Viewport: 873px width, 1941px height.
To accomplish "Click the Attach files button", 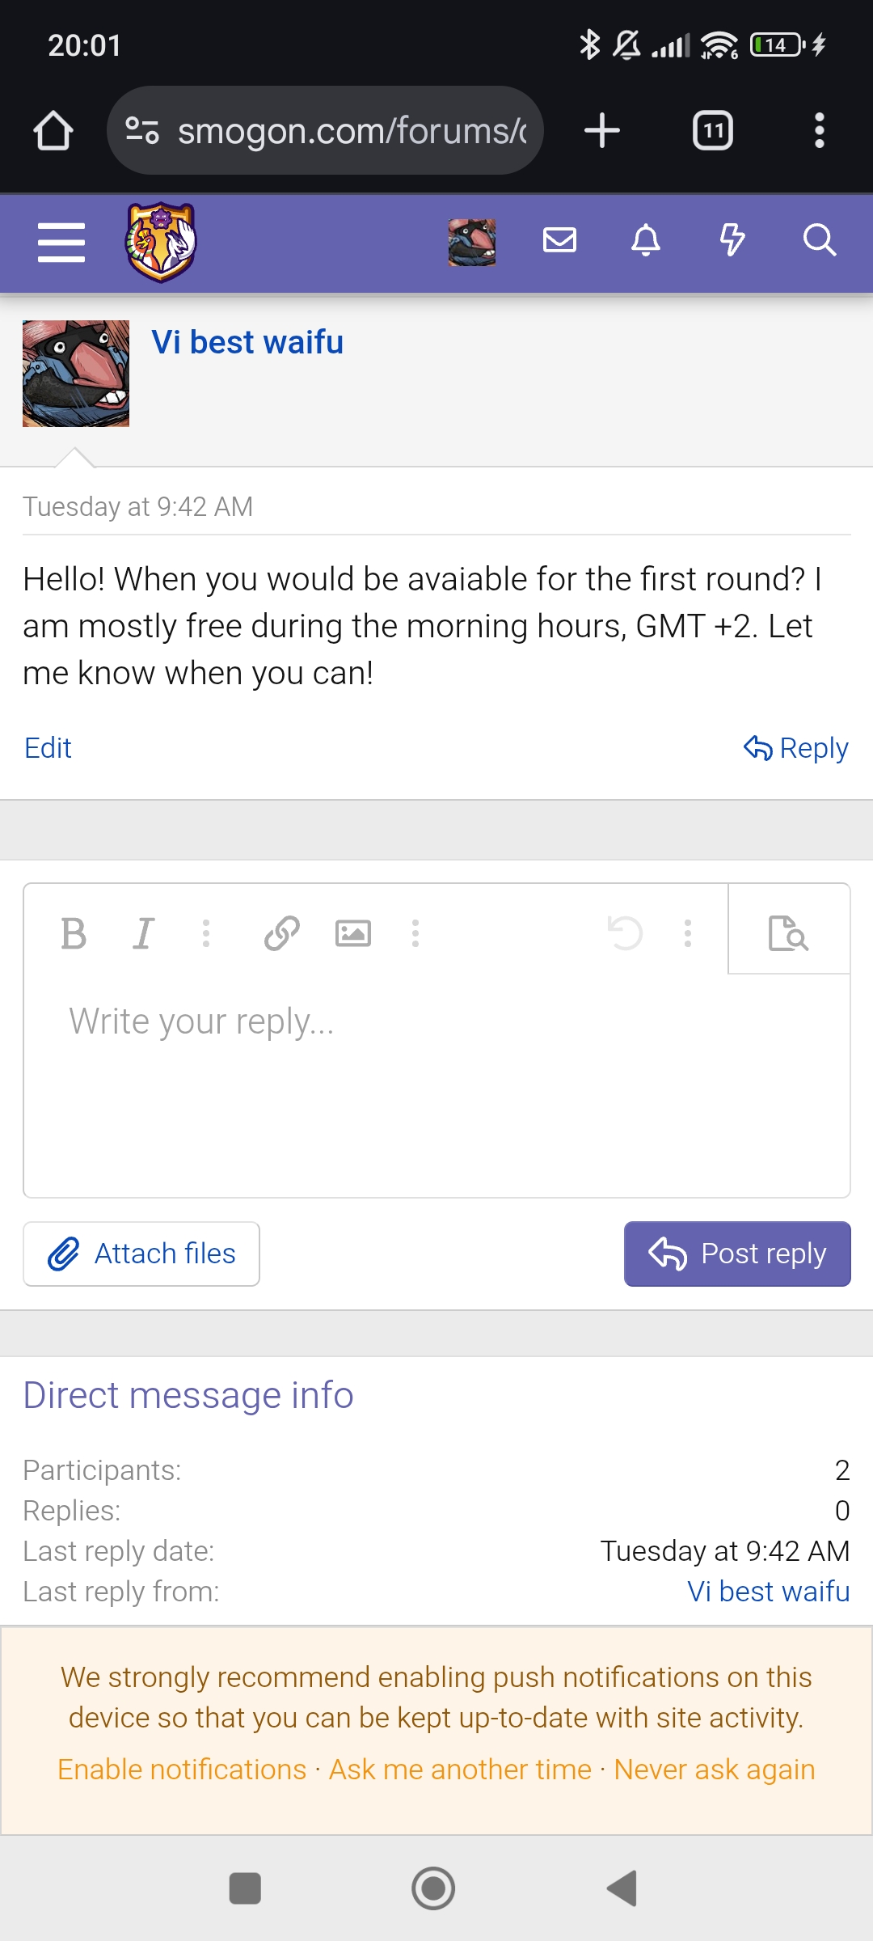I will [x=141, y=1254].
